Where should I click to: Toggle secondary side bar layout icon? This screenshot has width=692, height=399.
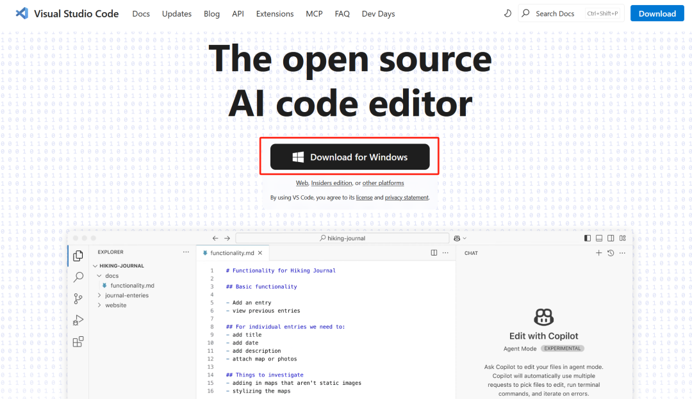click(x=611, y=238)
